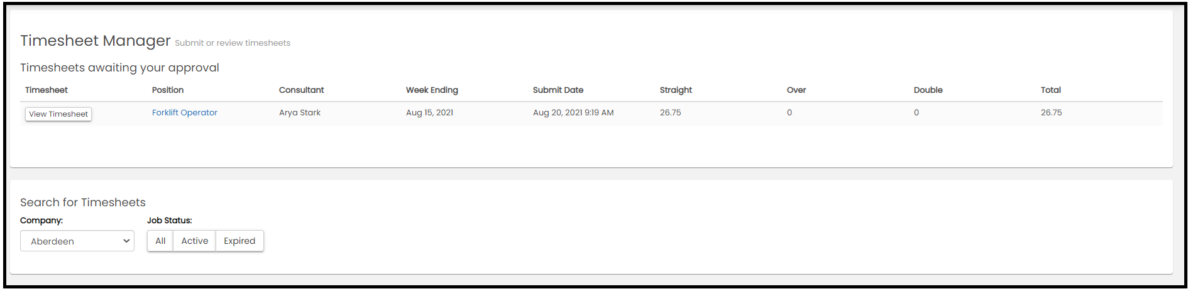Click the Aug 20, 2021 9:19 AM submit date
The image size is (1188, 289).
pyautogui.click(x=573, y=113)
